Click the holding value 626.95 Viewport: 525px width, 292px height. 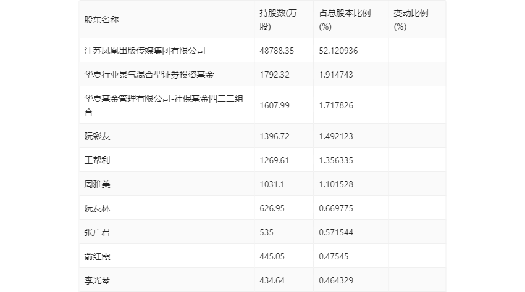point(272,208)
